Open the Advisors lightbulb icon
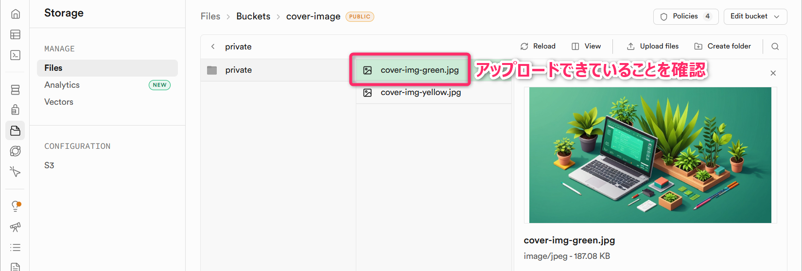 [x=16, y=206]
